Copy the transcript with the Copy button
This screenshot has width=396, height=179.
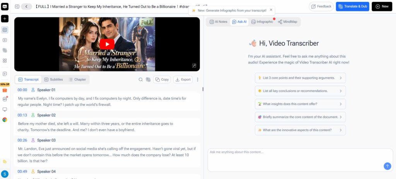point(162,80)
